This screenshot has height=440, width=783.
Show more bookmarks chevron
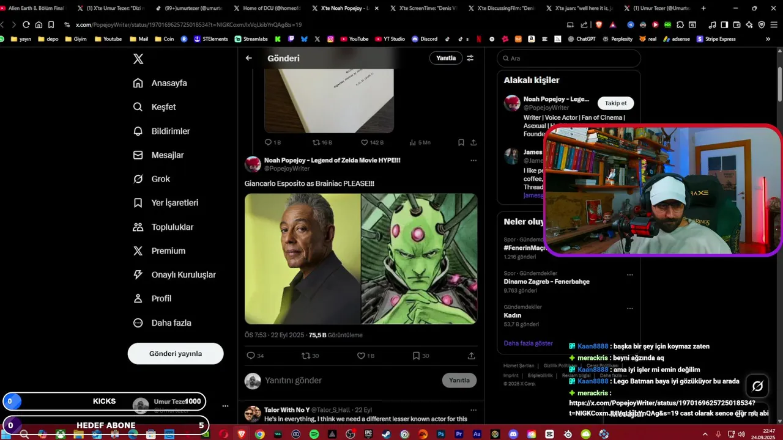point(768,39)
